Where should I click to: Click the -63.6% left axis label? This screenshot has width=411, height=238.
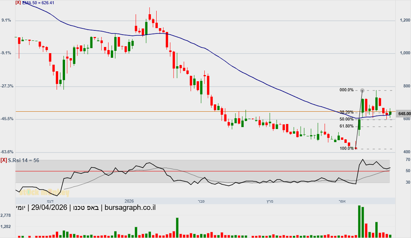(x=7, y=152)
